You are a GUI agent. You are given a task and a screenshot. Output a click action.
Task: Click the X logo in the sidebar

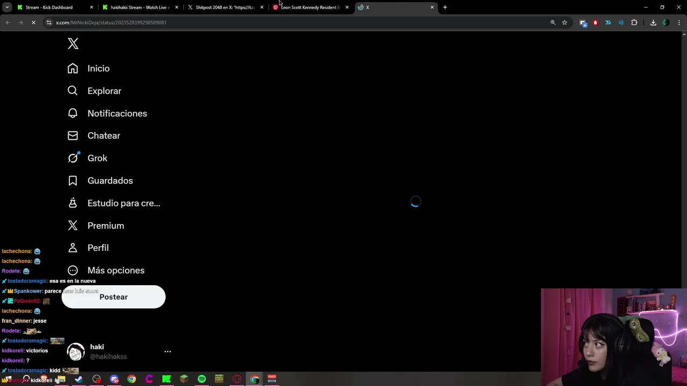pos(73,44)
